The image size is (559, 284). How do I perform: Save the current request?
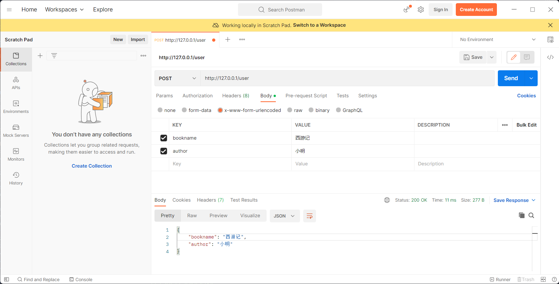tap(473, 57)
